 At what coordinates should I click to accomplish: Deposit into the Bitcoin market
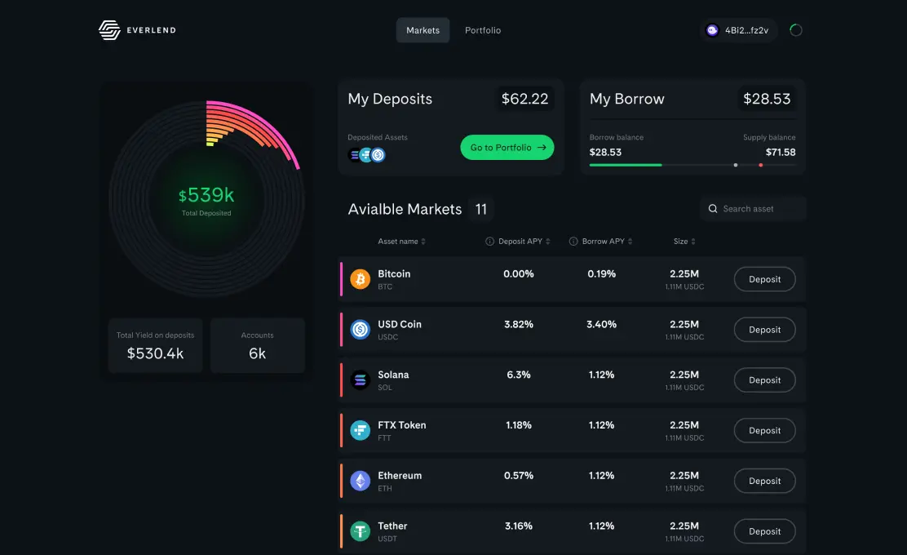(765, 279)
